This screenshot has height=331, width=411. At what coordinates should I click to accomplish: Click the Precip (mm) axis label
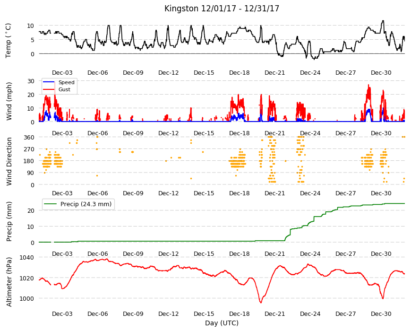pyautogui.click(x=9, y=222)
